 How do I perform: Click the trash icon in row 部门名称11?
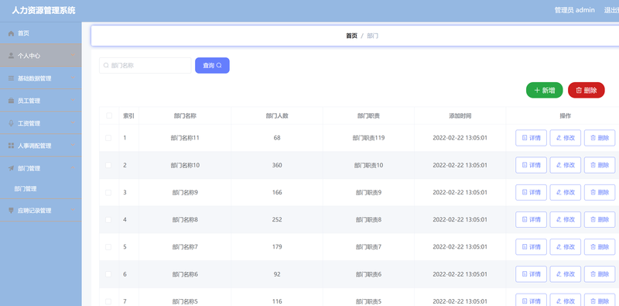[593, 138]
